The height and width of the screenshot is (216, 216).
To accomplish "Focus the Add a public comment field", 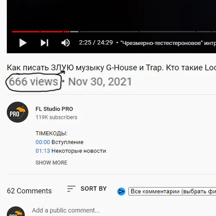I will (66, 210).
